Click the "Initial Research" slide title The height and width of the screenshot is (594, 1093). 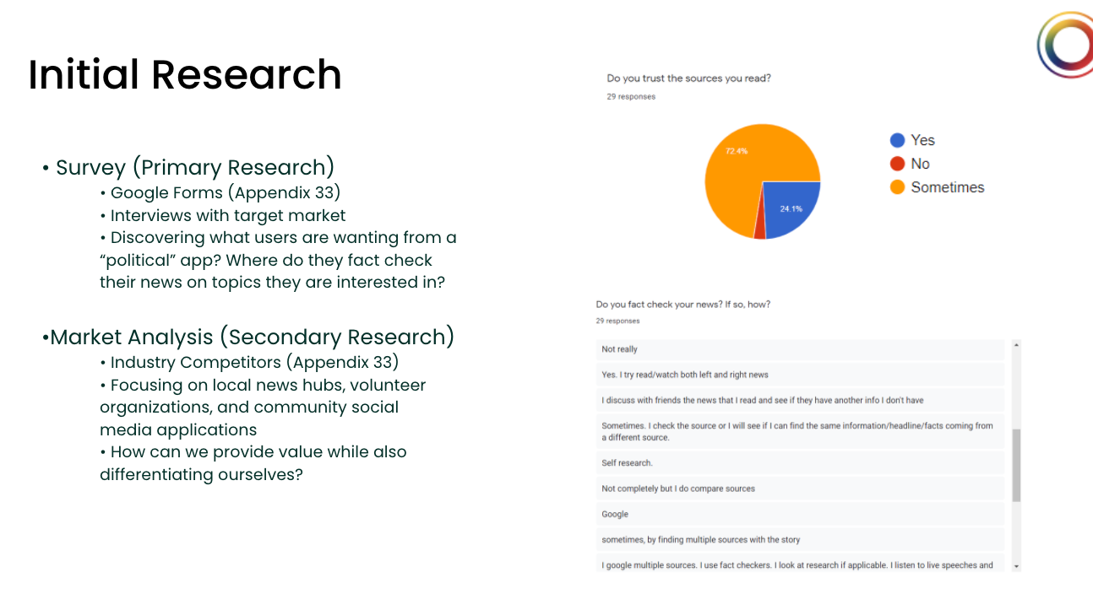(x=185, y=74)
